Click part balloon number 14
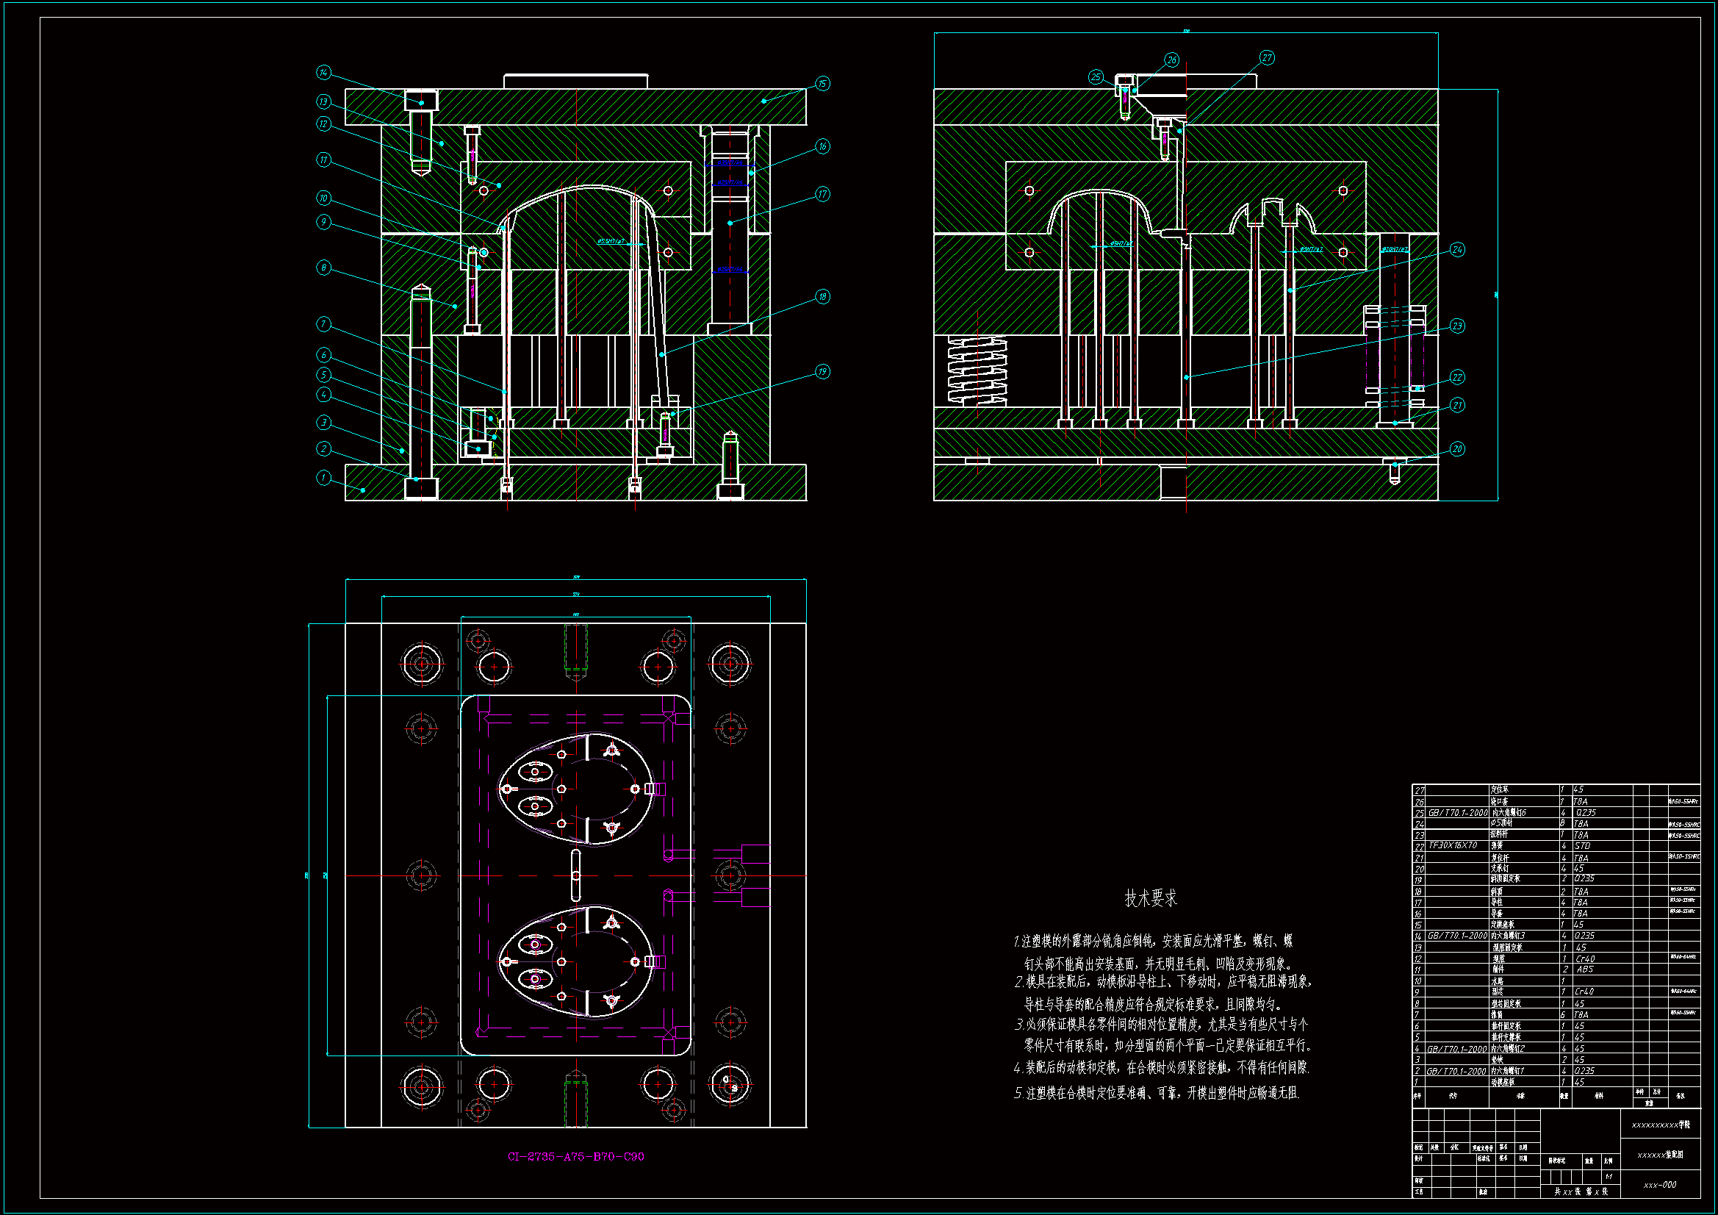This screenshot has height=1215, width=1718. 323,73
